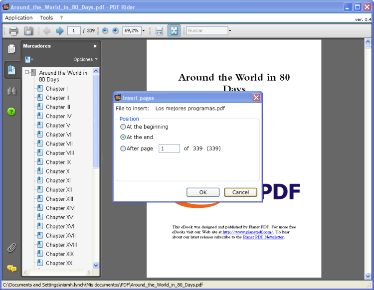The height and width of the screenshot is (290, 374).
Task: Click the fit width icon
Action: coord(159,31)
